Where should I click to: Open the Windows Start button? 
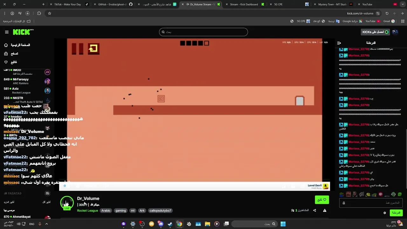point(283,224)
